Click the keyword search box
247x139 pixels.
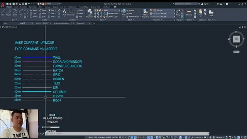click(186, 4)
